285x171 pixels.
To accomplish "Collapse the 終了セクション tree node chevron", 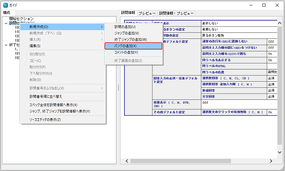I will pyautogui.click(x=6, y=45).
